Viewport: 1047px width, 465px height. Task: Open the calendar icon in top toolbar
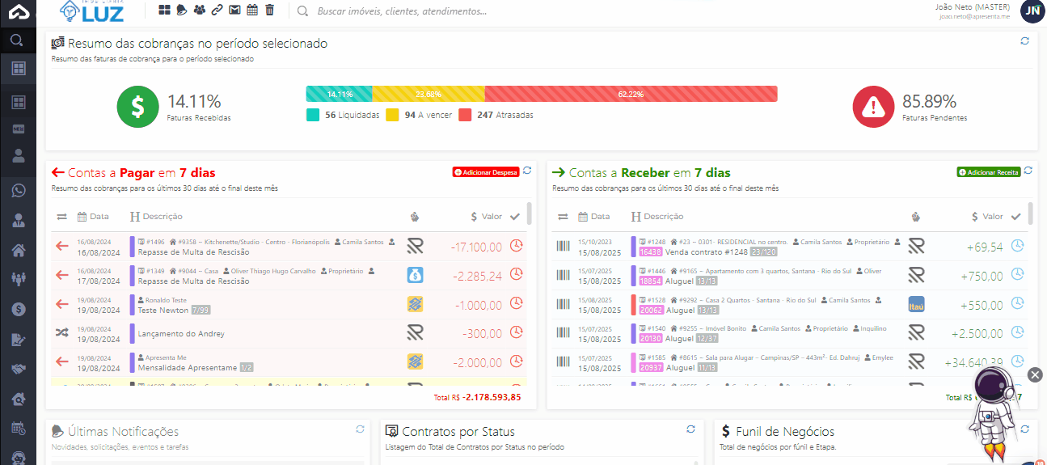pos(252,11)
